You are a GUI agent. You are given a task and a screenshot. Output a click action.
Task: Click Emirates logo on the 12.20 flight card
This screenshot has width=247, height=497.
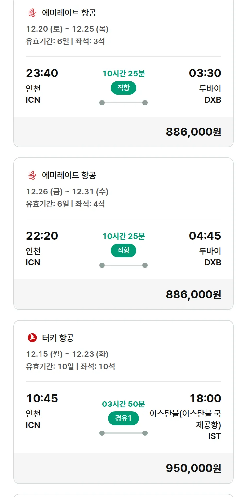click(x=32, y=13)
